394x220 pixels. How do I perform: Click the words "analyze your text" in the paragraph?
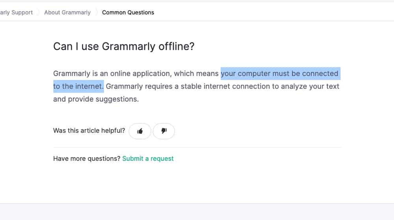310,86
